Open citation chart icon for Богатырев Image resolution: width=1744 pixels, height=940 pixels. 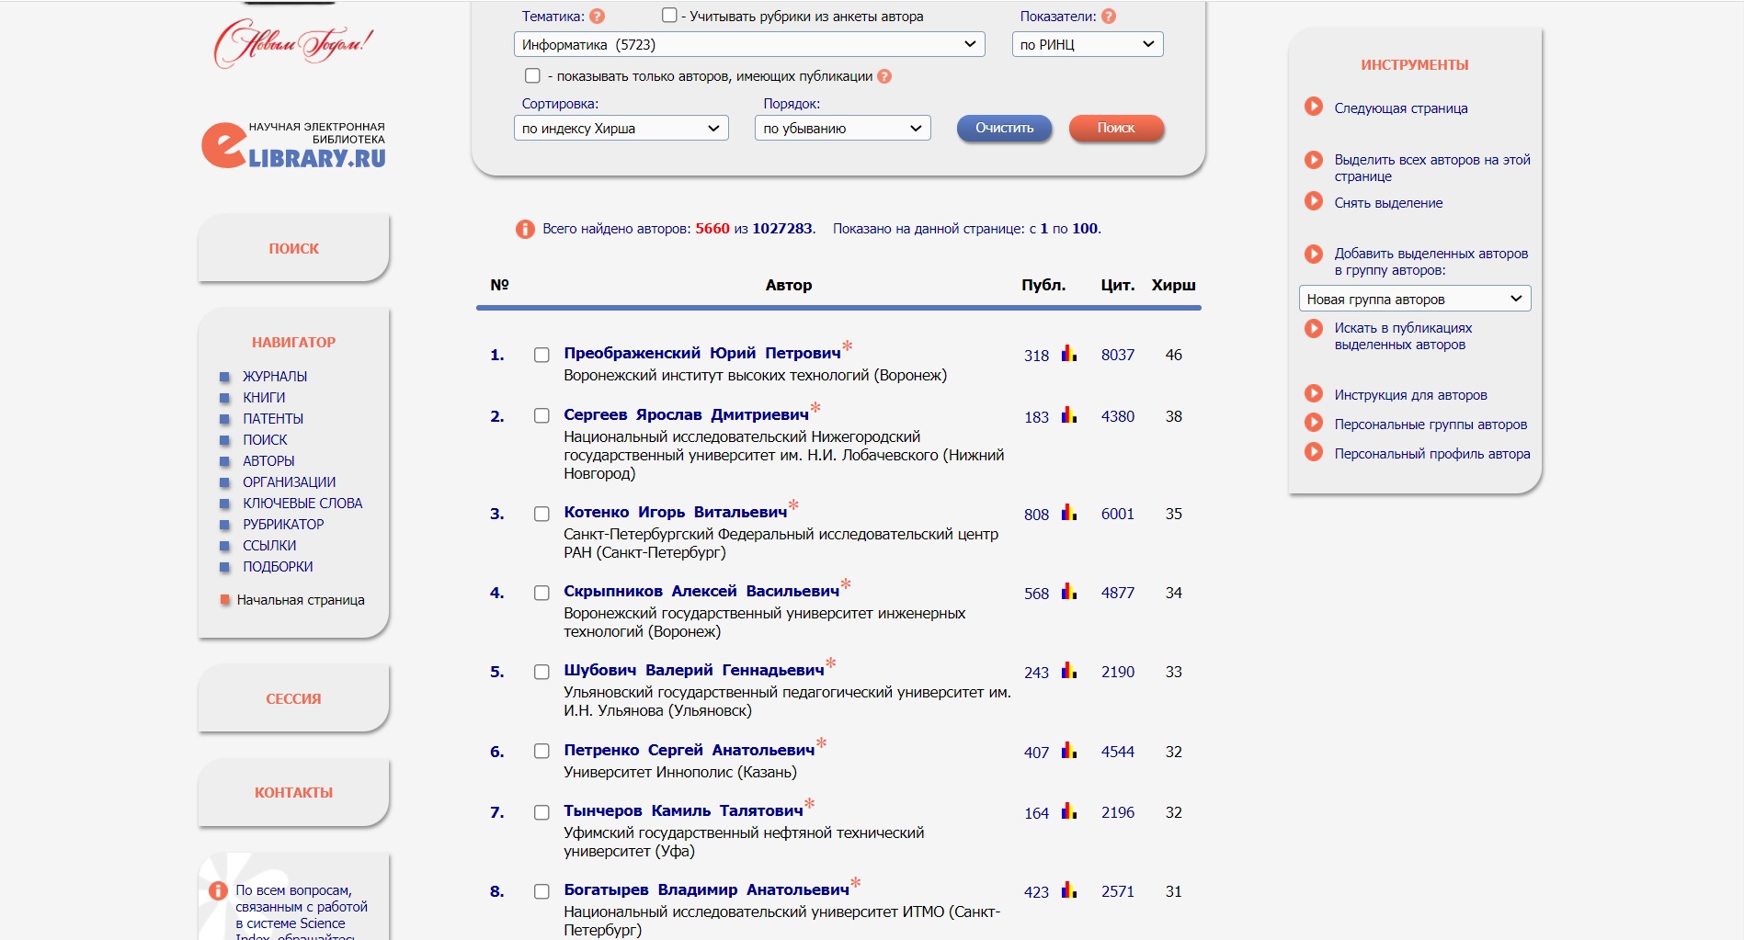click(x=1069, y=890)
